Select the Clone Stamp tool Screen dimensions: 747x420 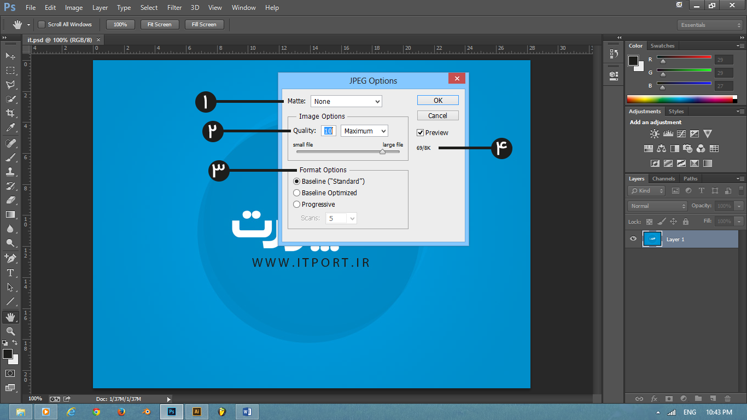tap(10, 171)
